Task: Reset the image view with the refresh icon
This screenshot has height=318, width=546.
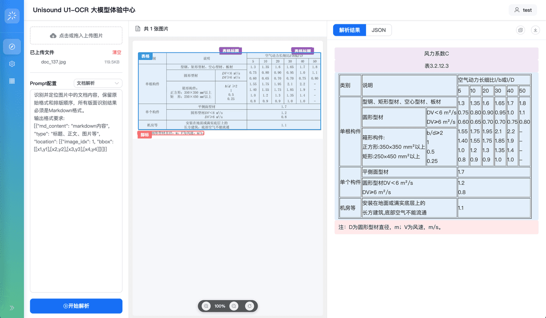Action: [x=250, y=306]
